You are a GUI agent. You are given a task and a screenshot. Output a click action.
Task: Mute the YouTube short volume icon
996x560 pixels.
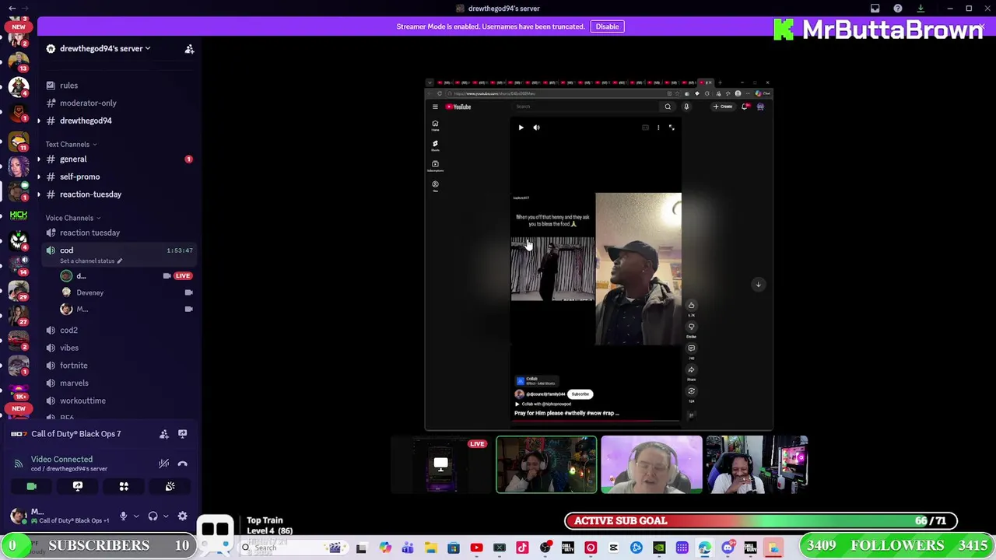click(x=536, y=128)
